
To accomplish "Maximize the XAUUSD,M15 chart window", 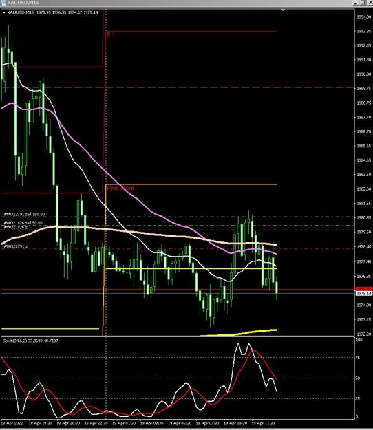I will [363, 3].
